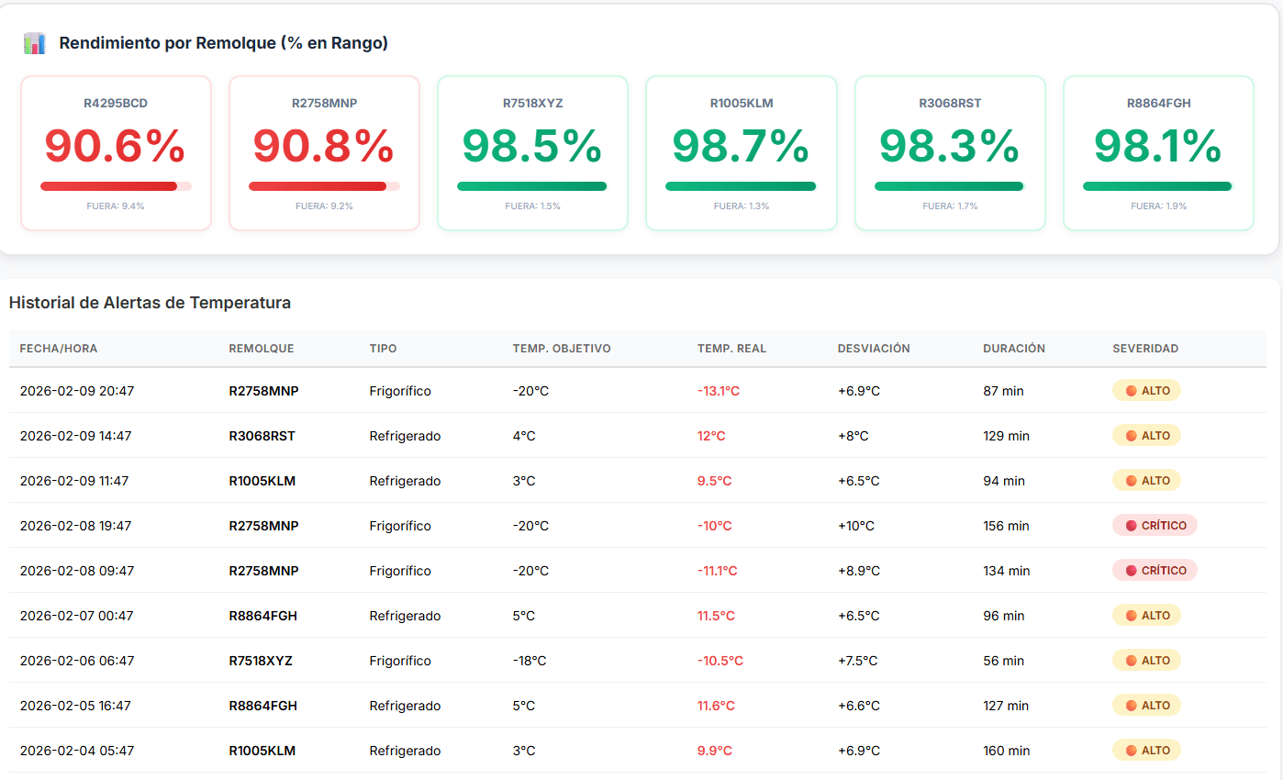Screen dimensions: 1283x780
Task: Sort the table by SEVERIDAD column header
Action: tap(1145, 349)
